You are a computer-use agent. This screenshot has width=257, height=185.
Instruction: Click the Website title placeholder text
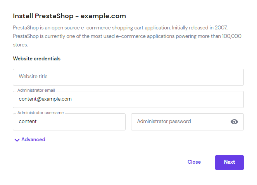coord(33,77)
